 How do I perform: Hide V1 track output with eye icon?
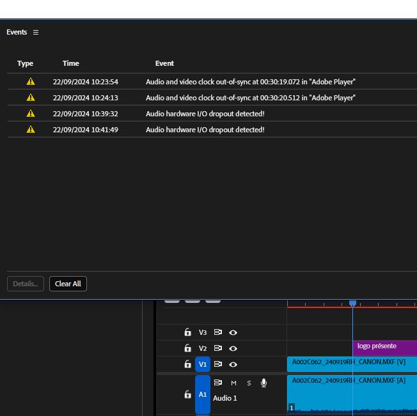coord(233,364)
